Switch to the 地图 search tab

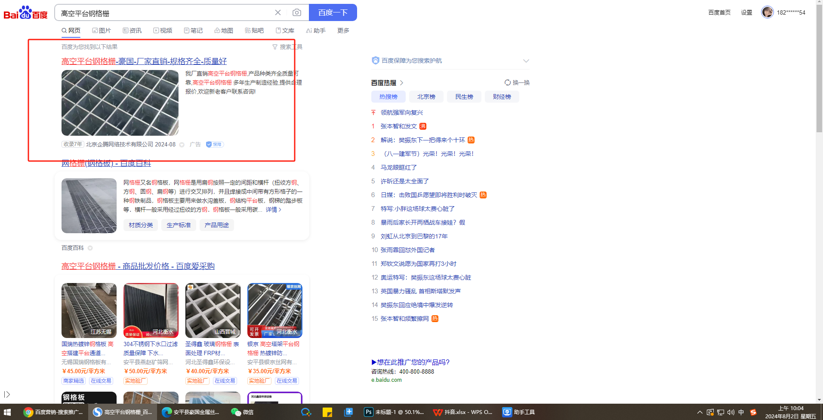click(x=224, y=30)
